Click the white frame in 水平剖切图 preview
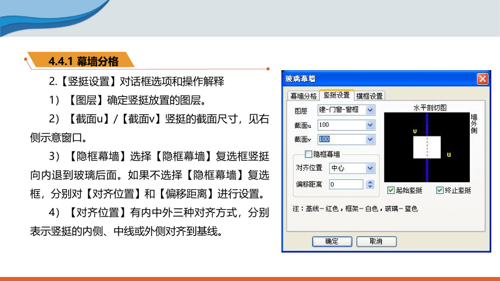 (427, 147)
